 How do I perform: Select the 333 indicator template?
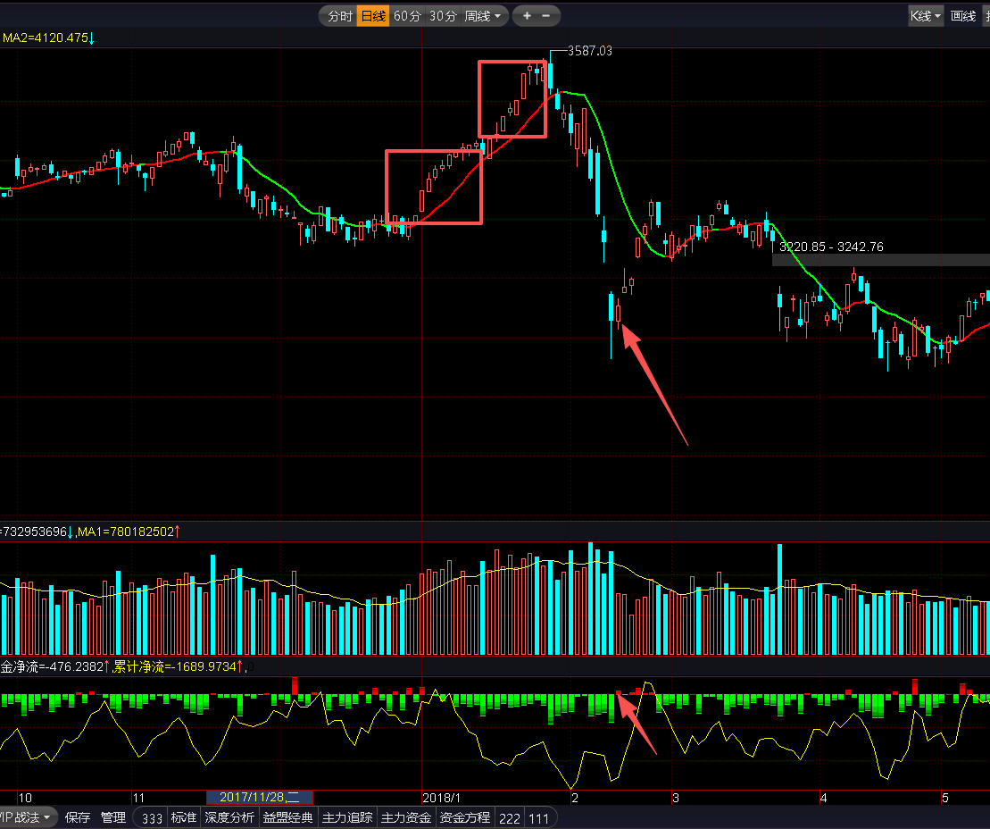pos(152,818)
